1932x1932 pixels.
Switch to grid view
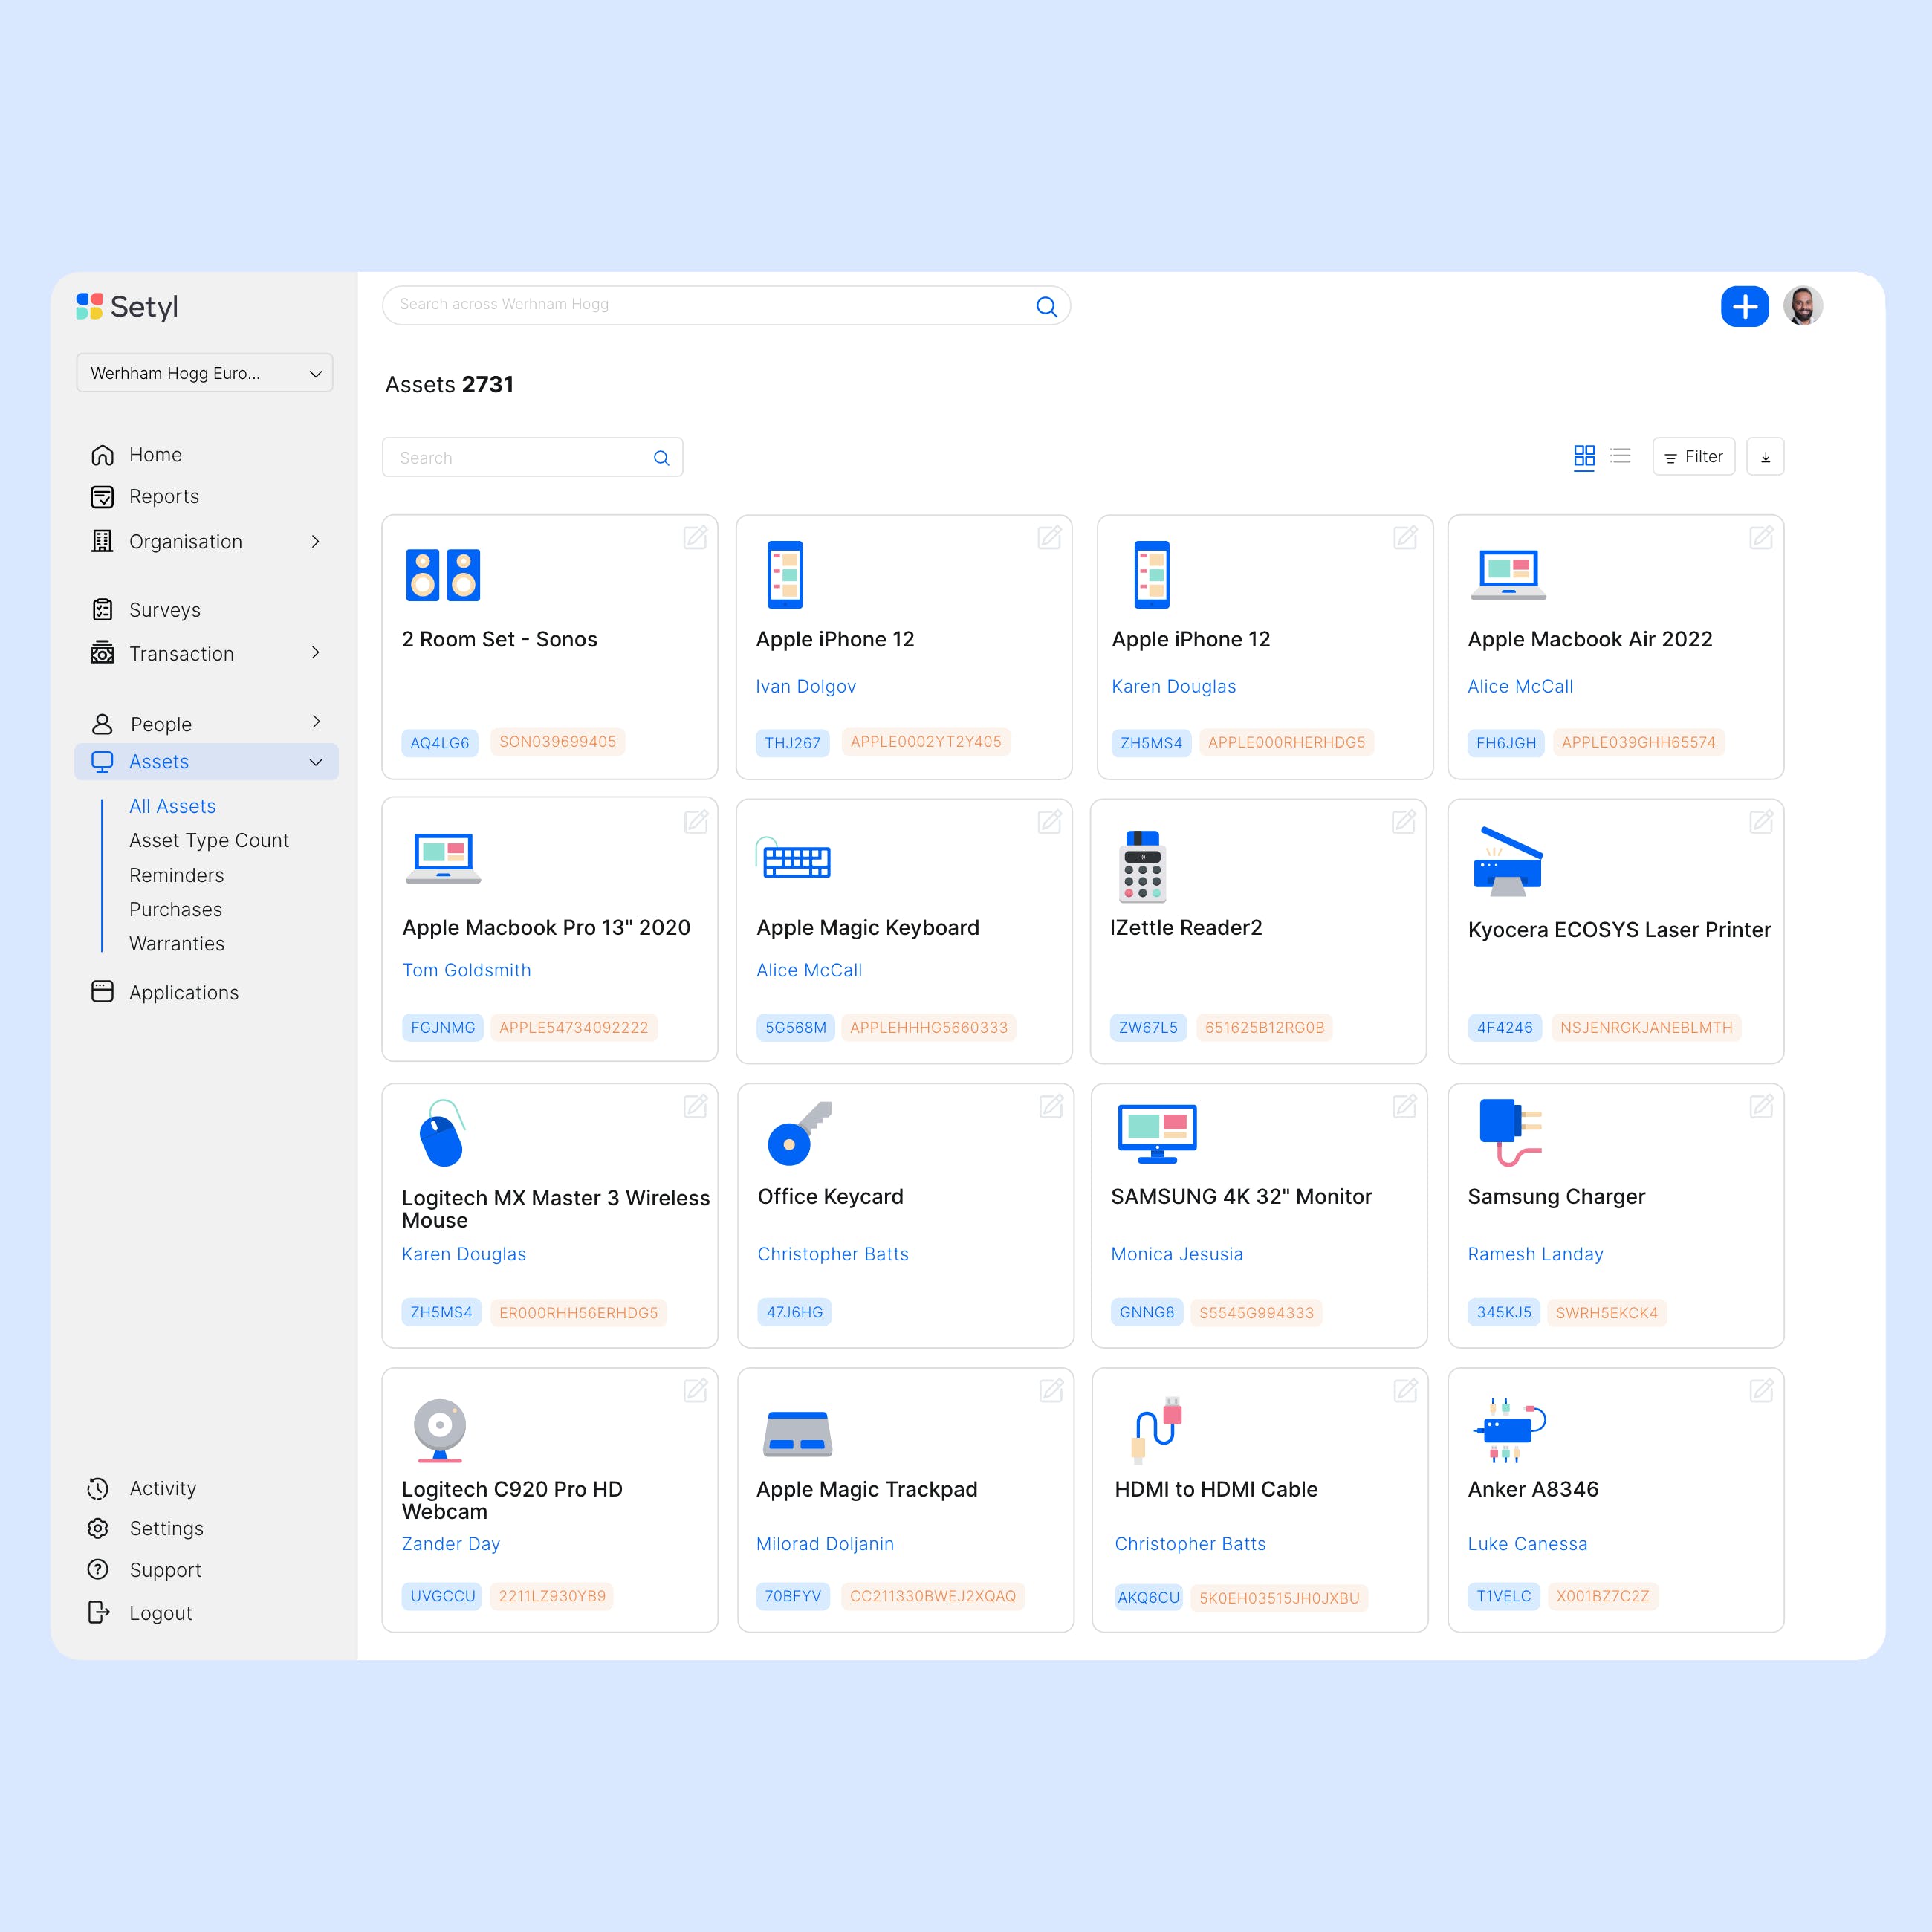pyautogui.click(x=1584, y=457)
